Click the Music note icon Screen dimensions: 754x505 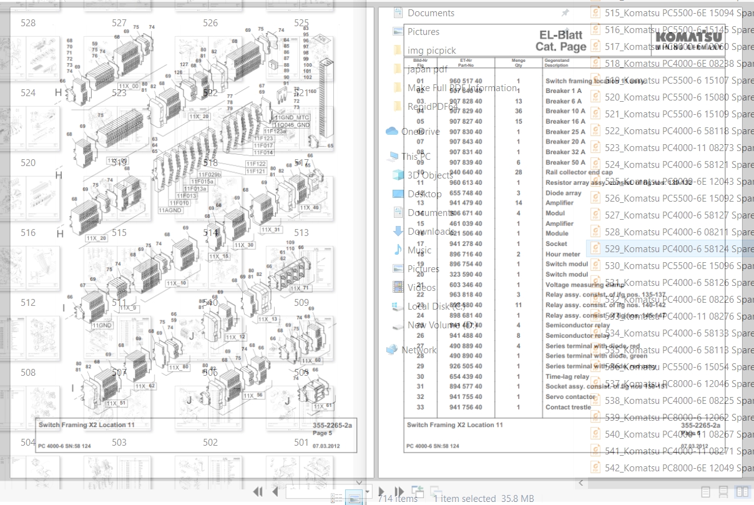tap(398, 250)
